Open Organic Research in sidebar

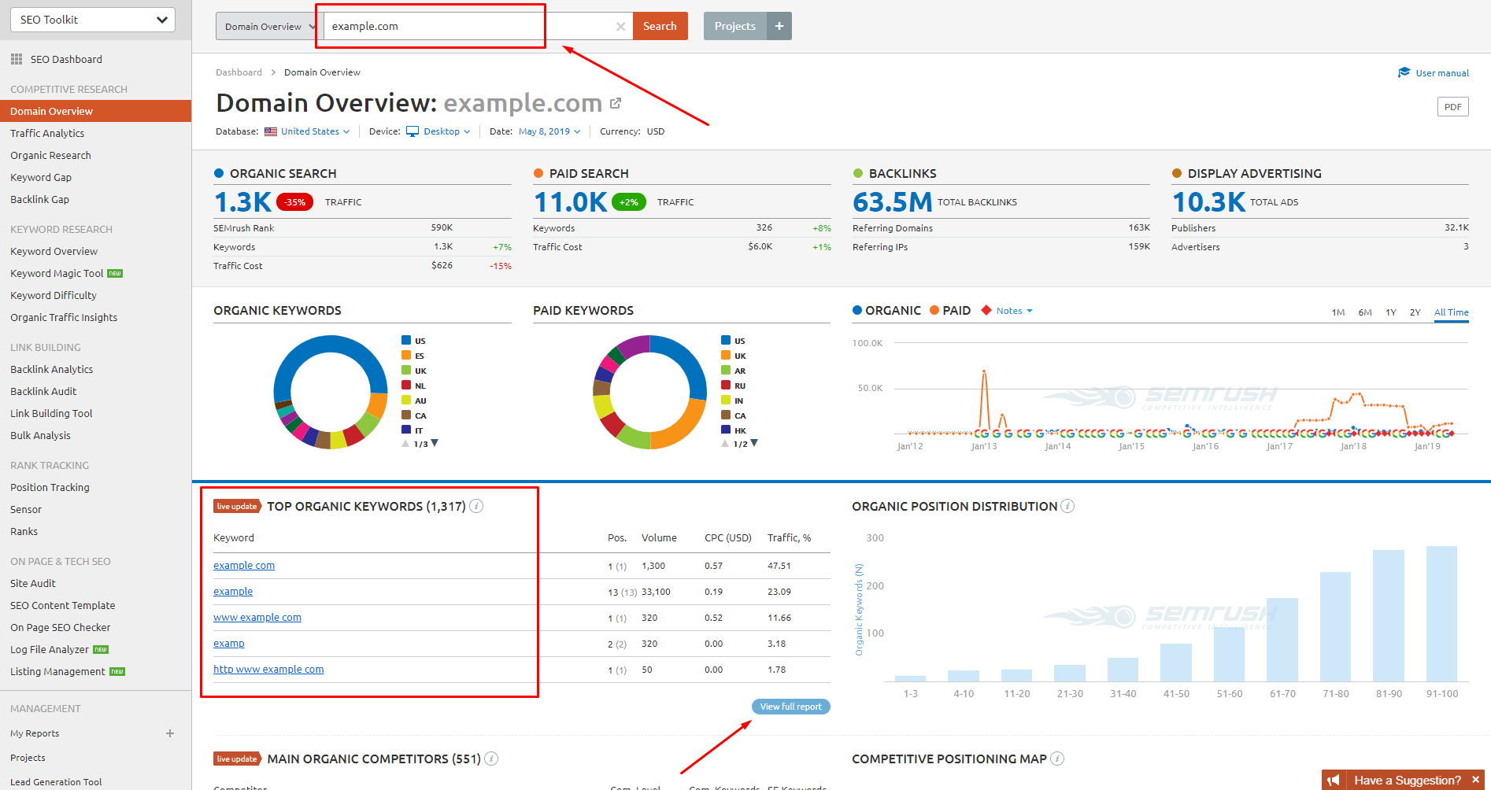[x=50, y=155]
